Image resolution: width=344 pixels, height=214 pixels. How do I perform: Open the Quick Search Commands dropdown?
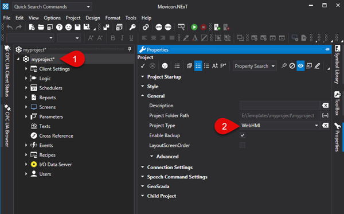(x=88, y=6)
